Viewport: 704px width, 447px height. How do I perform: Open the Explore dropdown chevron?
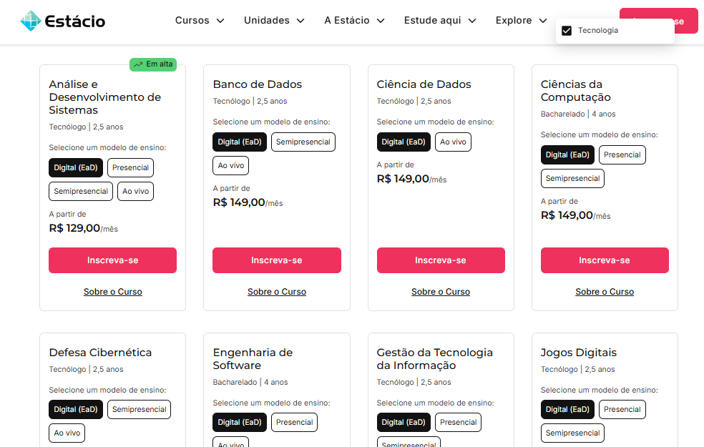click(x=543, y=21)
